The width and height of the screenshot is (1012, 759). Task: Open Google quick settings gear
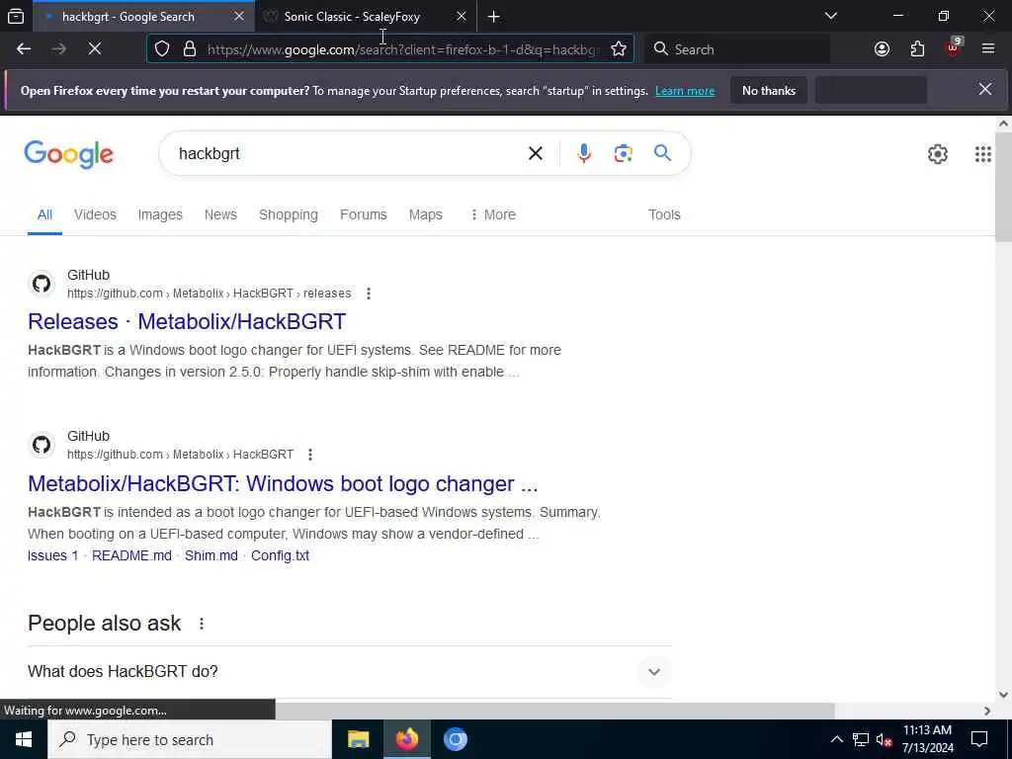937,154
